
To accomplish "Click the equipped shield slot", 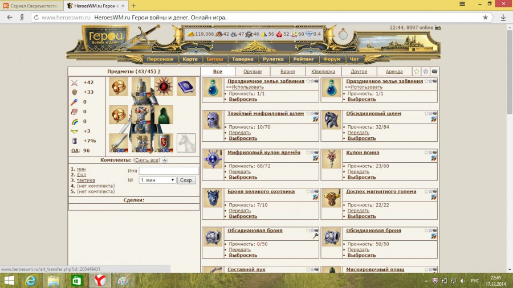I will click(x=164, y=143).
